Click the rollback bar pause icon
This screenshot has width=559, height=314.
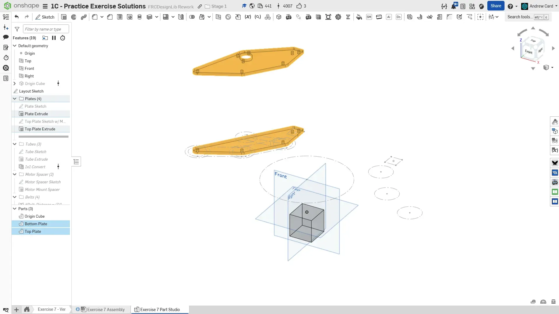pyautogui.click(x=54, y=38)
